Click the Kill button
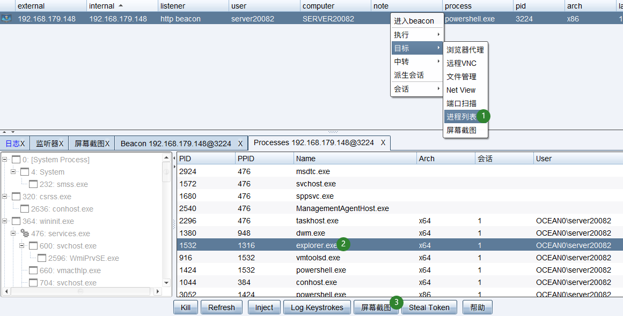The image size is (623, 316). [x=186, y=307]
